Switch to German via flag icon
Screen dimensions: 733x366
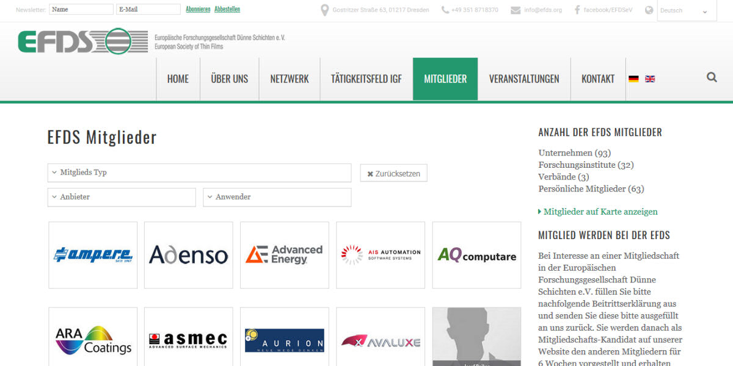click(633, 79)
